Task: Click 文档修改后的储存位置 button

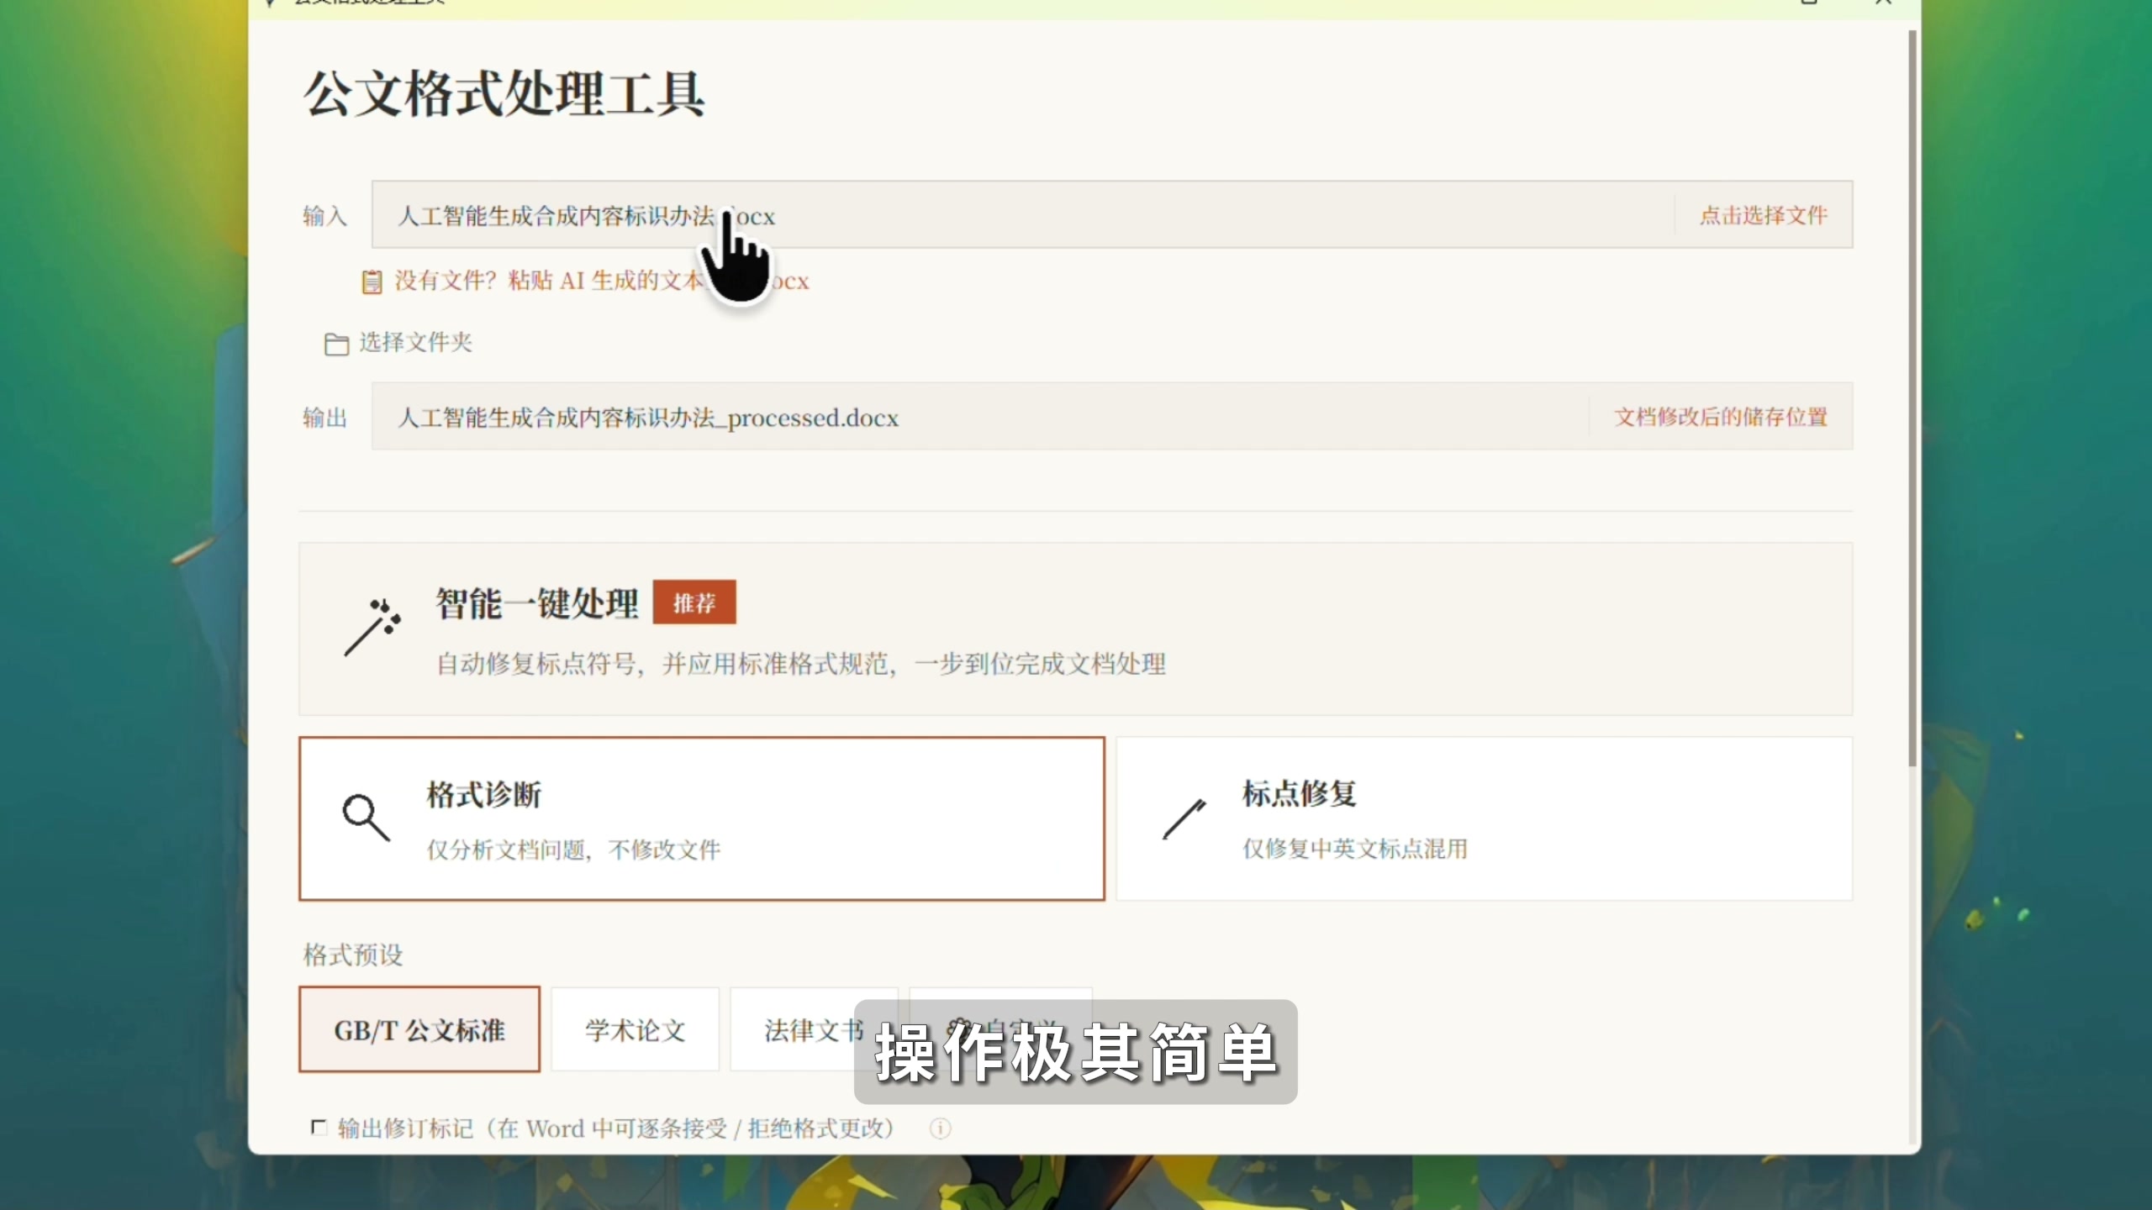Action: pos(1721,417)
